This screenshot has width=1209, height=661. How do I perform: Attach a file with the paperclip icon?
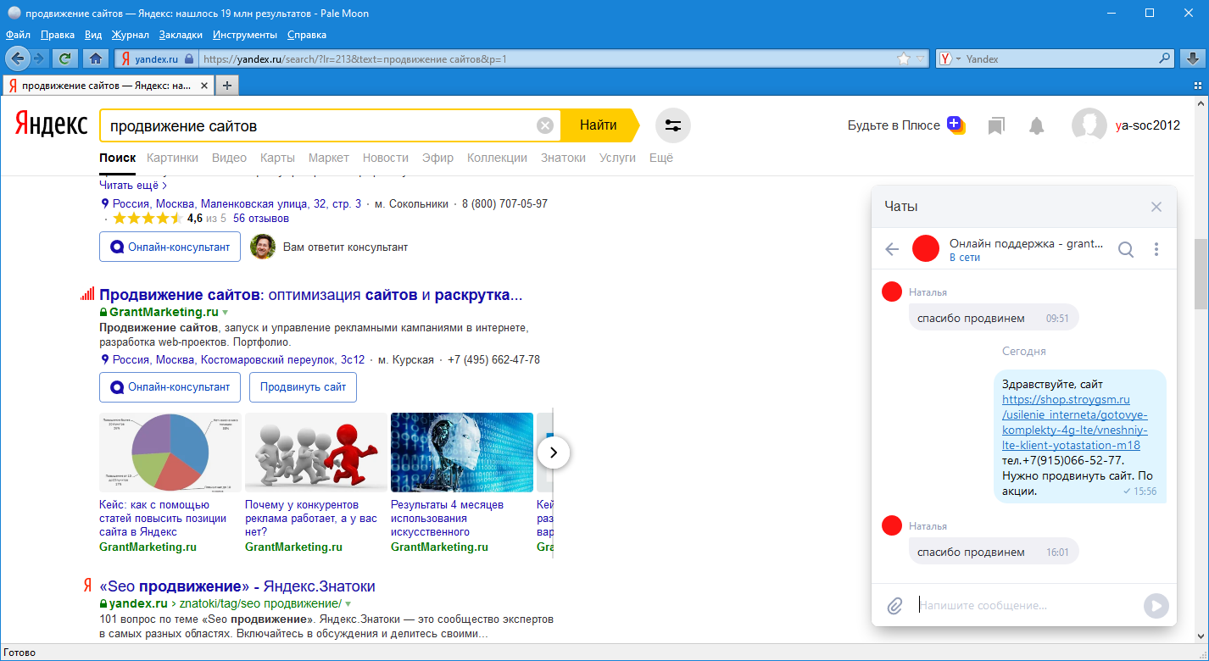[x=894, y=606]
